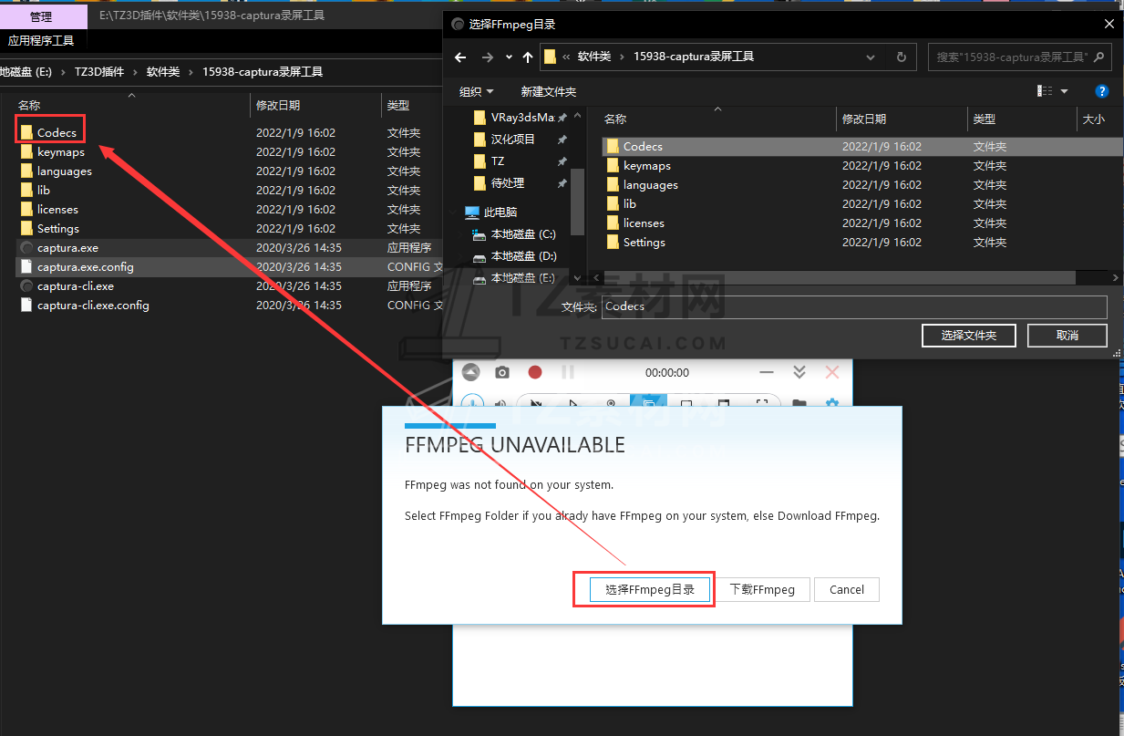Click 软件类 in Explorer breadcrumb
This screenshot has width=1124, height=736.
click(x=163, y=72)
